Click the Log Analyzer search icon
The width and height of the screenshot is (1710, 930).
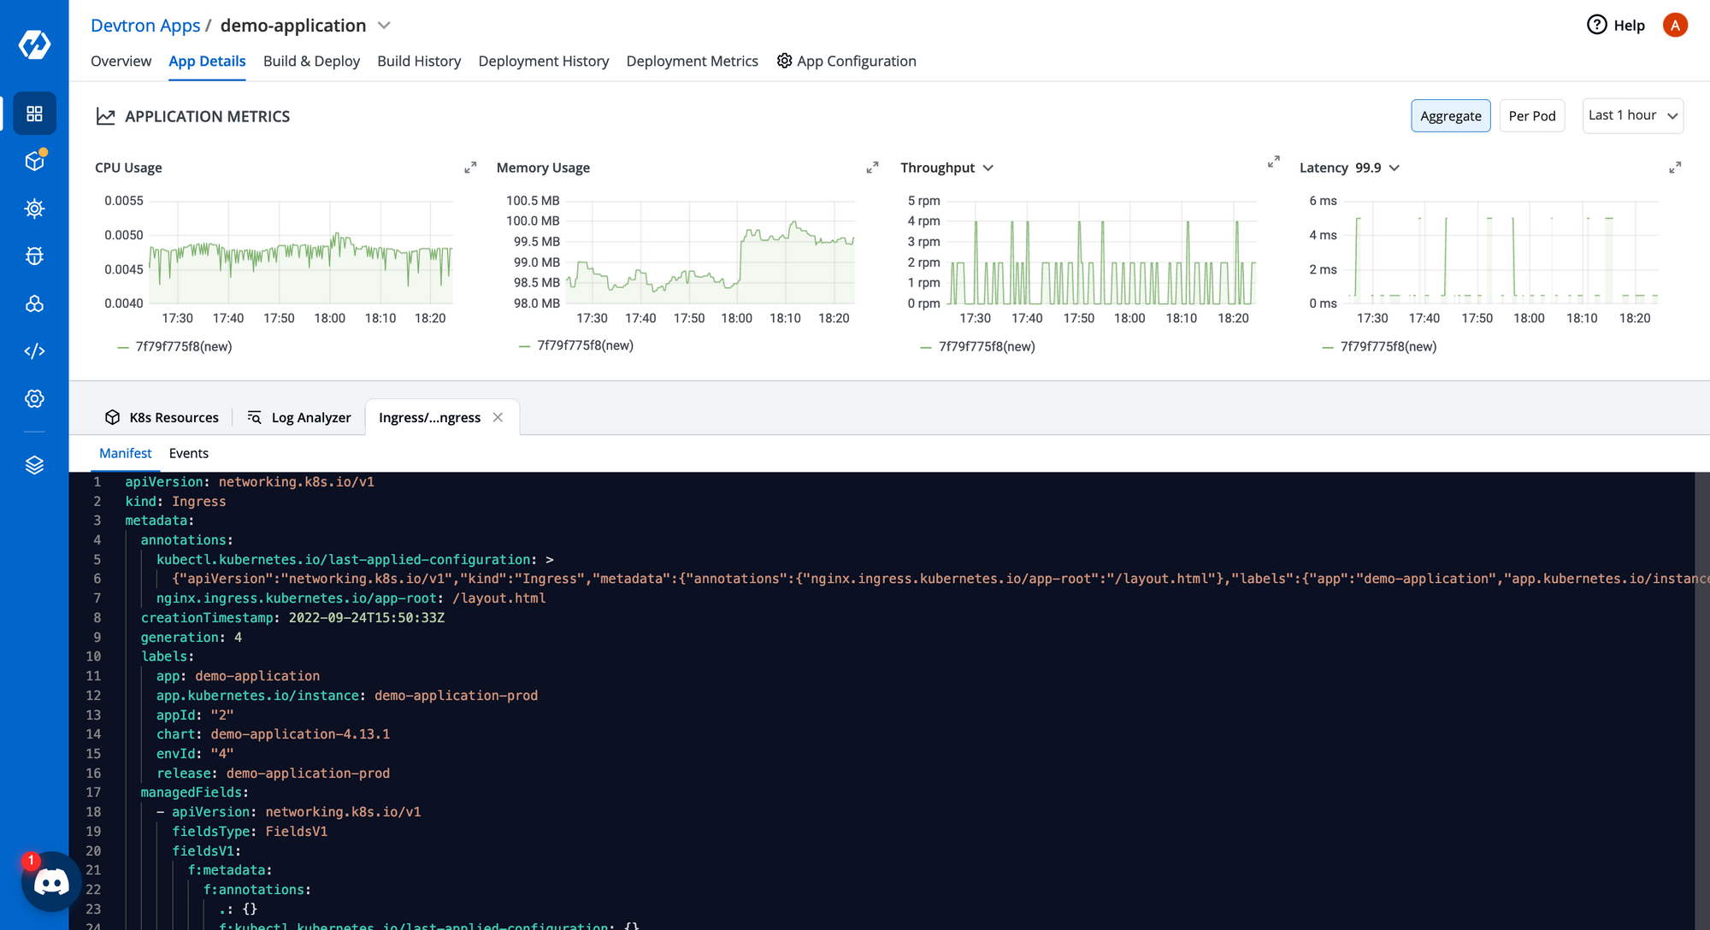254,417
